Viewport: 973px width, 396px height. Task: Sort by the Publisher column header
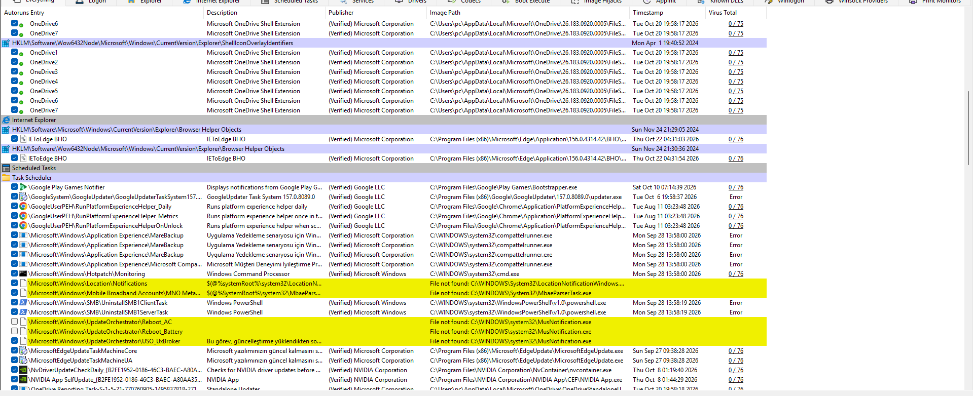coord(376,13)
